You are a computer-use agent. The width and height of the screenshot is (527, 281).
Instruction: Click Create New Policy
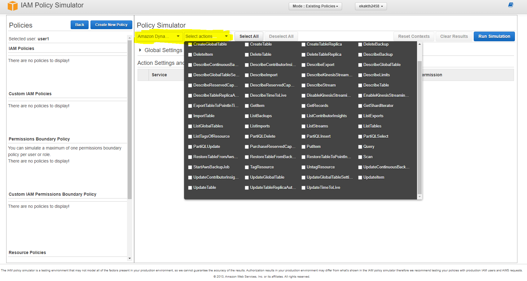(111, 25)
